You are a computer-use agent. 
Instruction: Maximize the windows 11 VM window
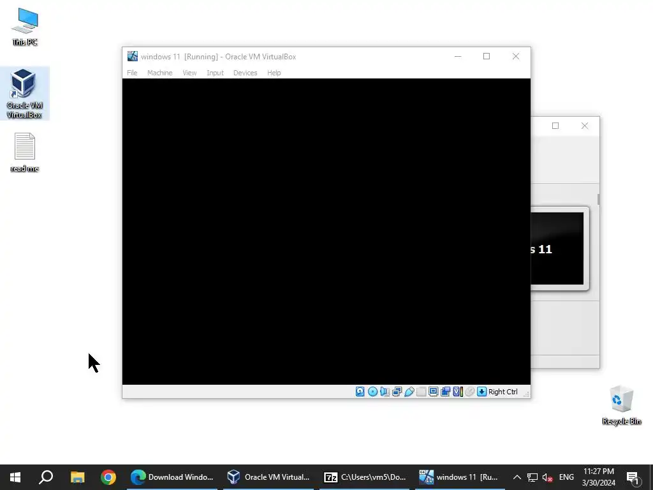[x=487, y=56]
